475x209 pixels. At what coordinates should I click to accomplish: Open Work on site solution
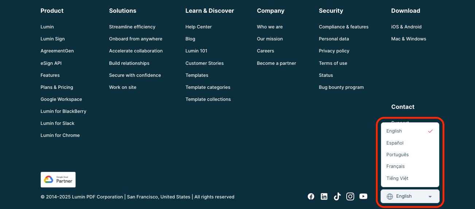point(123,87)
